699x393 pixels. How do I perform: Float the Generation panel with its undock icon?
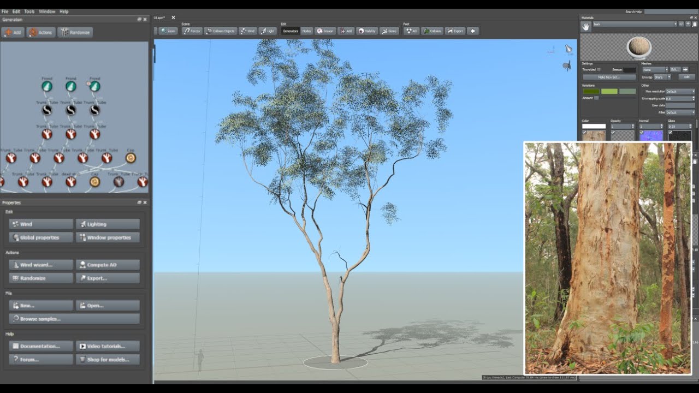pos(139,20)
